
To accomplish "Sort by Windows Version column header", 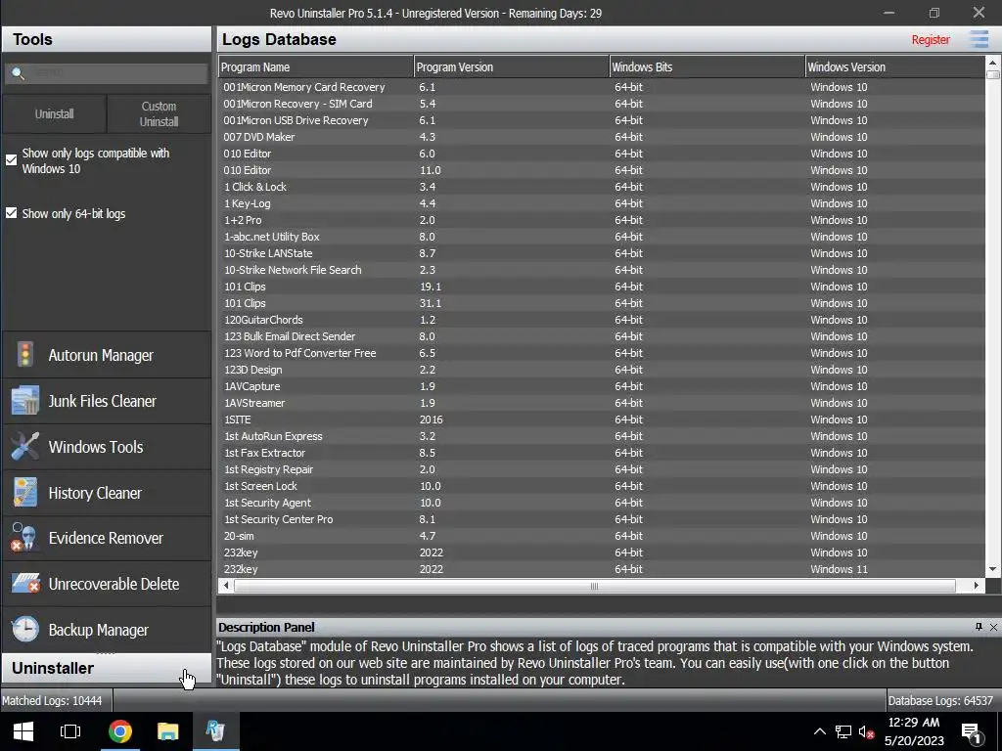I will click(894, 67).
